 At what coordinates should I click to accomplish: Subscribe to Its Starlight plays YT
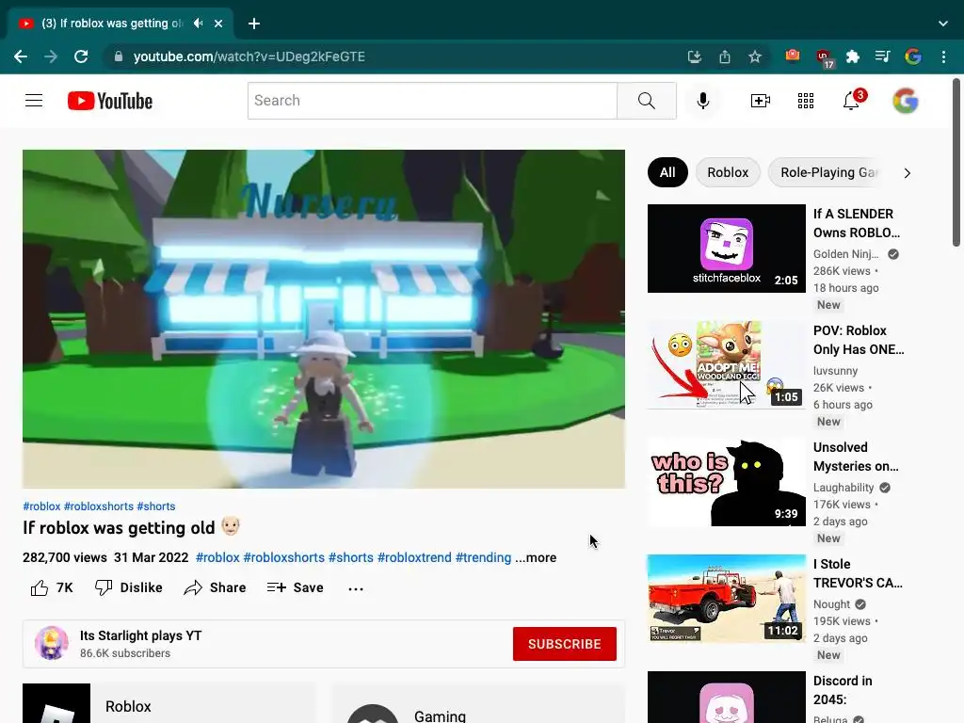(565, 644)
